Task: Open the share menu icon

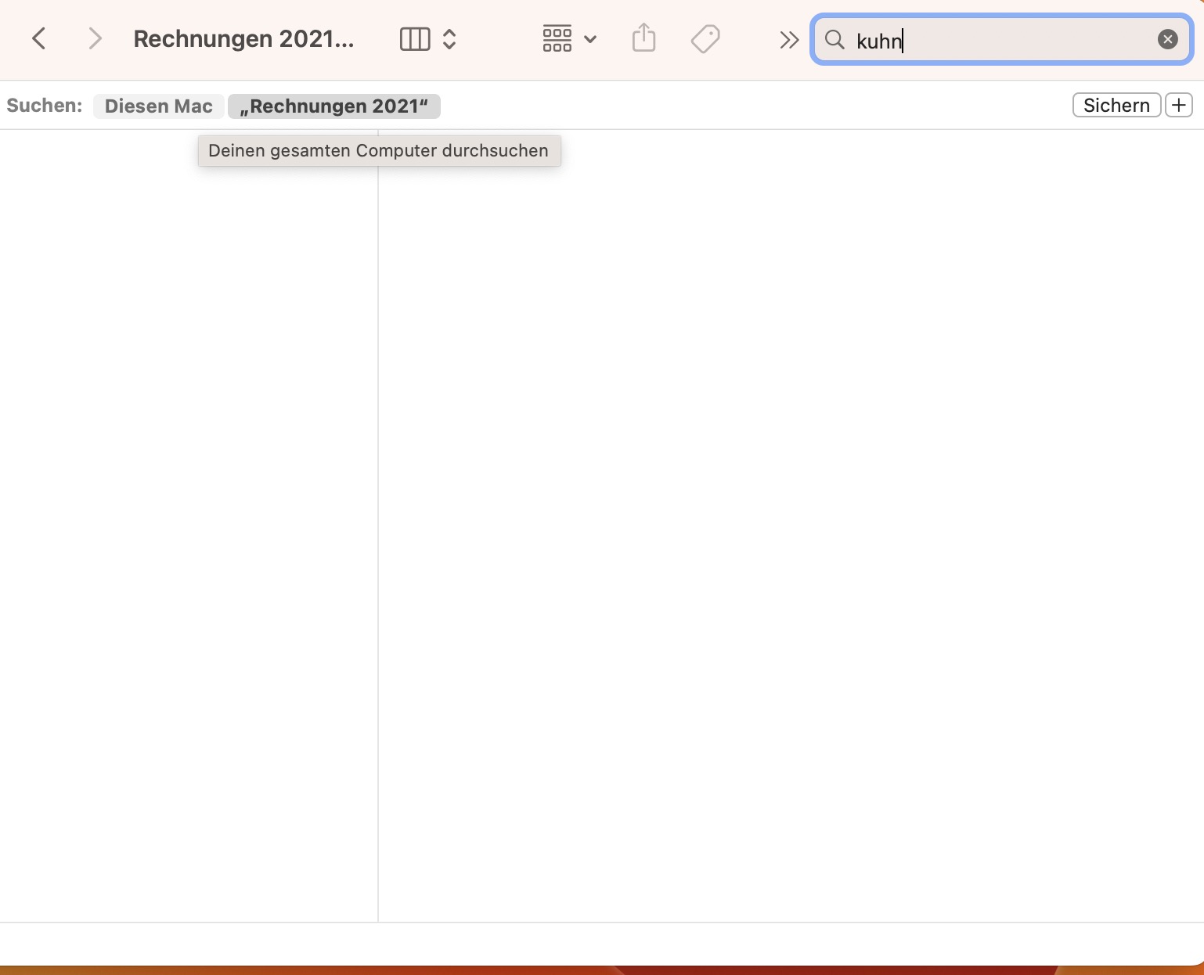Action: [x=643, y=38]
